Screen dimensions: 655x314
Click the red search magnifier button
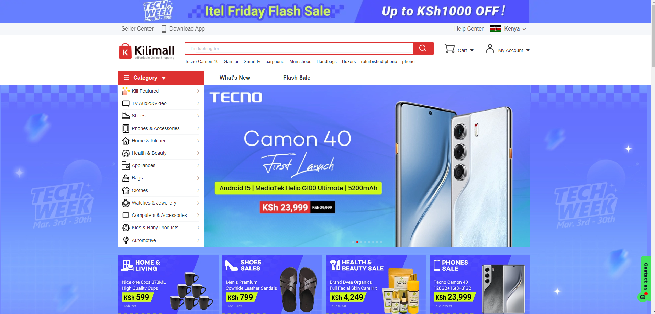coord(423,48)
